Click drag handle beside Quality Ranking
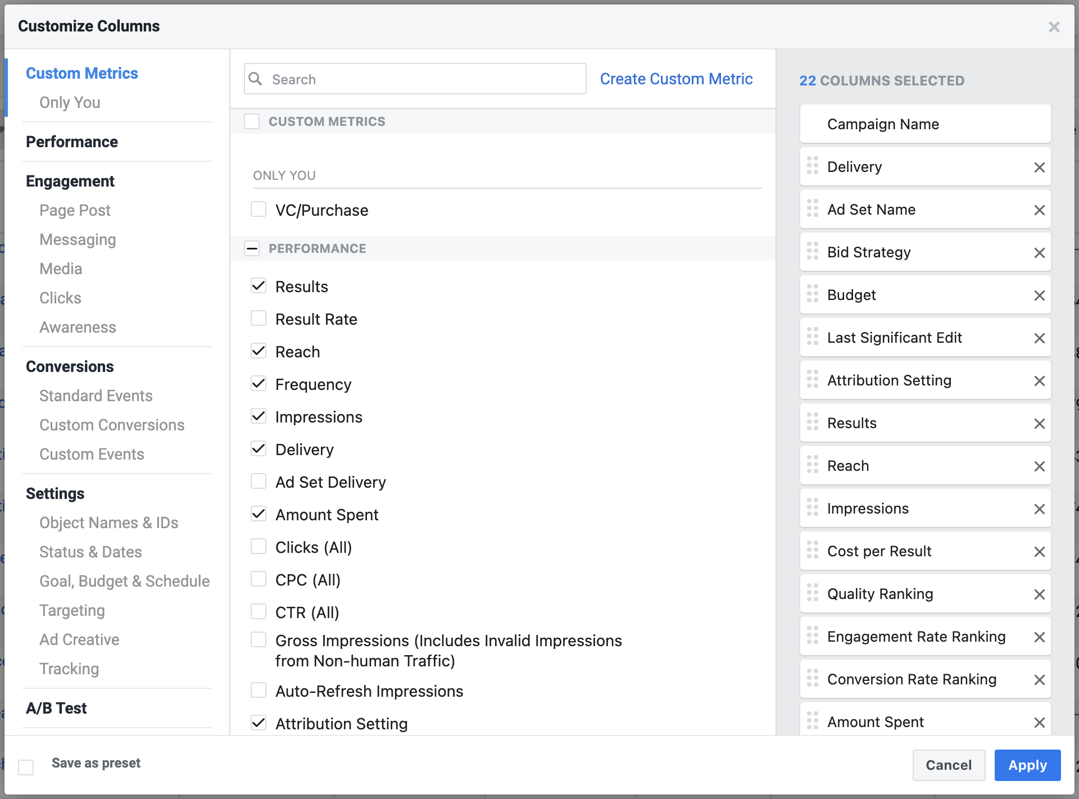 (813, 592)
